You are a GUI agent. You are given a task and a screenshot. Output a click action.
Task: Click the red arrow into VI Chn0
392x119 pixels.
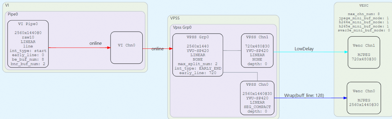(79, 48)
